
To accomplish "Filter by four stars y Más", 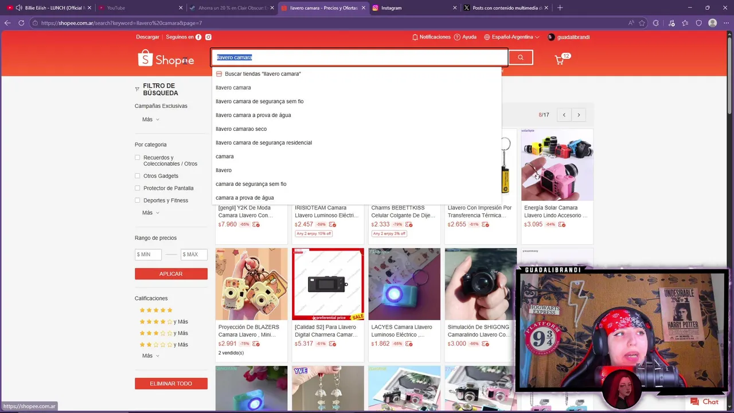I will click(x=163, y=322).
